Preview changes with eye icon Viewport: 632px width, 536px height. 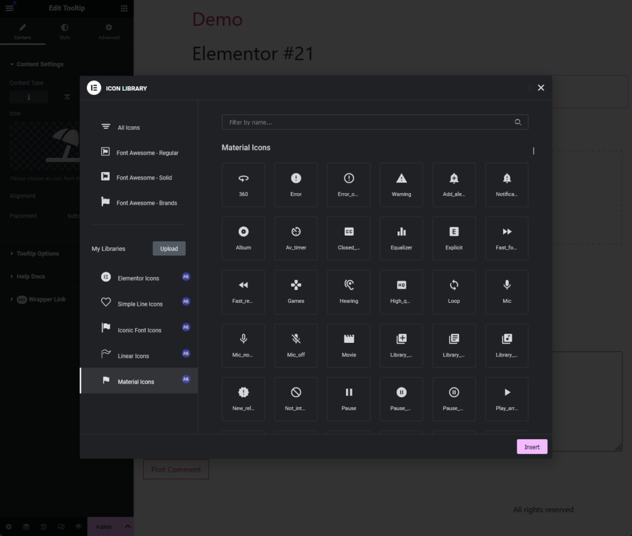click(x=78, y=526)
